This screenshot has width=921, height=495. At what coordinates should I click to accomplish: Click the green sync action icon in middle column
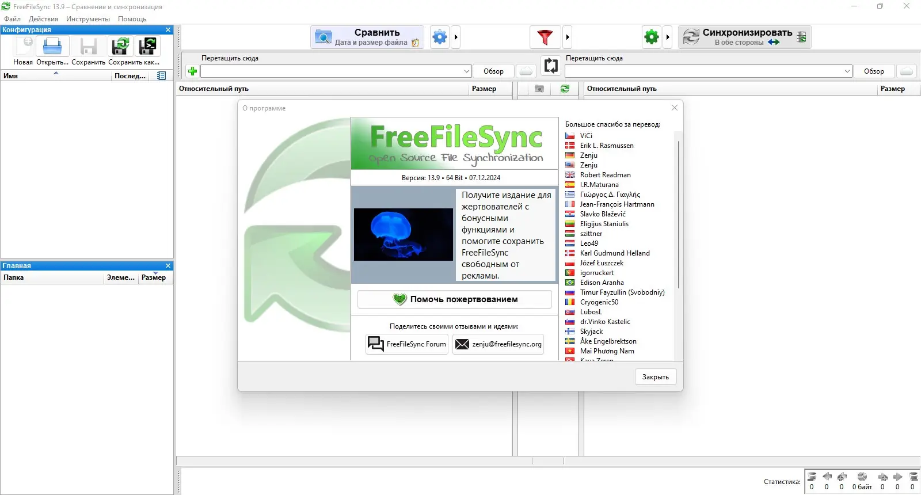(x=565, y=89)
